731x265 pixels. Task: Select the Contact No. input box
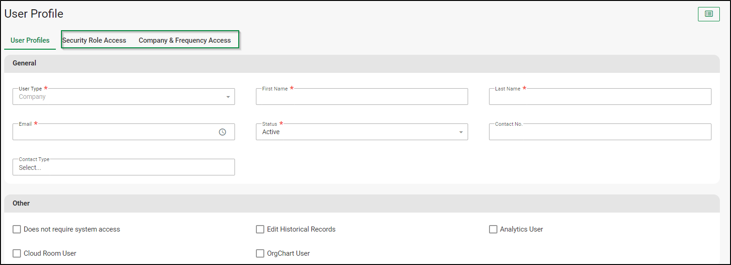click(600, 132)
